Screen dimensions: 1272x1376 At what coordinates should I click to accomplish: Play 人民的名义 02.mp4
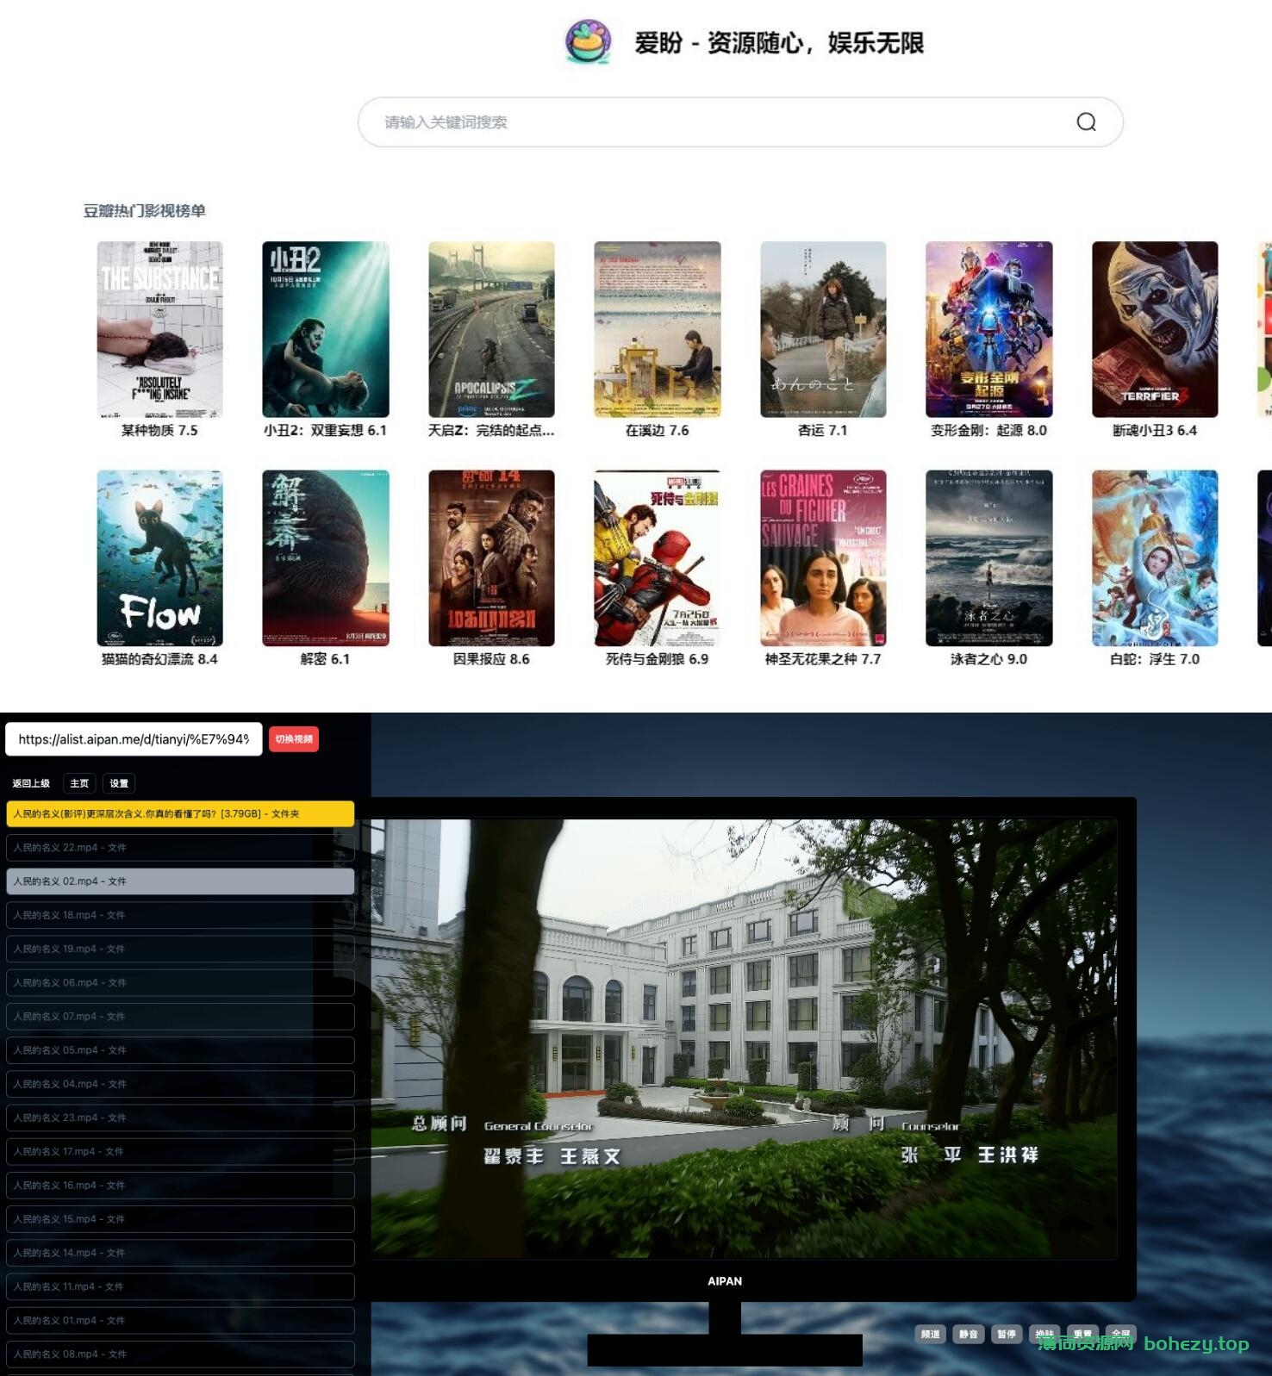pyautogui.click(x=180, y=881)
